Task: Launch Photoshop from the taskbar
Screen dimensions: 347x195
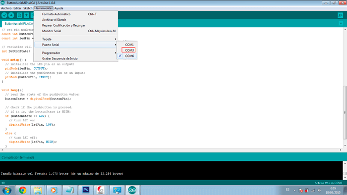Action: click(86, 190)
